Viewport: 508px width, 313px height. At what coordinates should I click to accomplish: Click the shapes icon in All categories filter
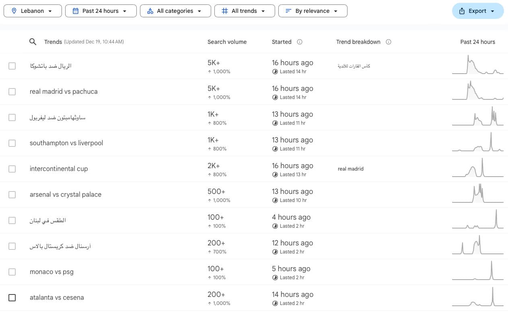pyautogui.click(x=150, y=11)
